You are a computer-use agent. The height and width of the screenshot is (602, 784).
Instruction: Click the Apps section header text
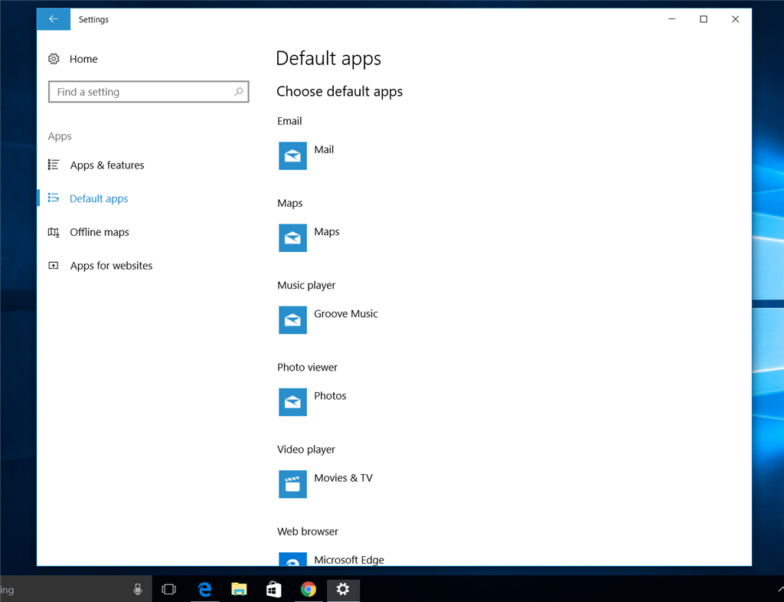(x=60, y=136)
